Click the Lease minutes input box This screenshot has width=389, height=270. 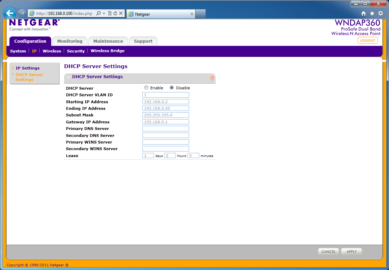pyautogui.click(x=193, y=156)
